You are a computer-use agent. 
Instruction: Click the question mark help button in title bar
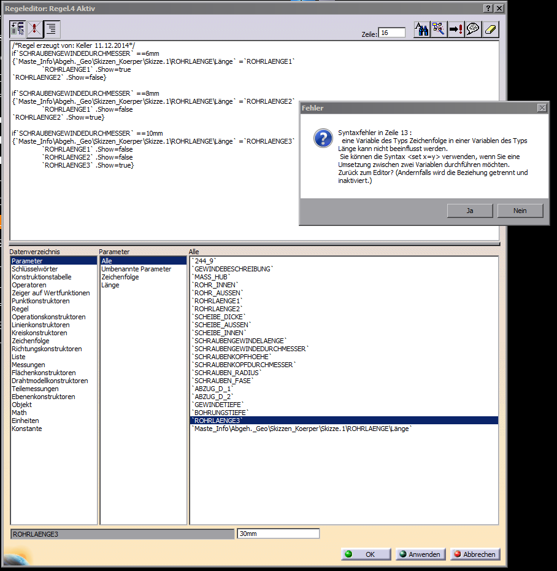488,9
